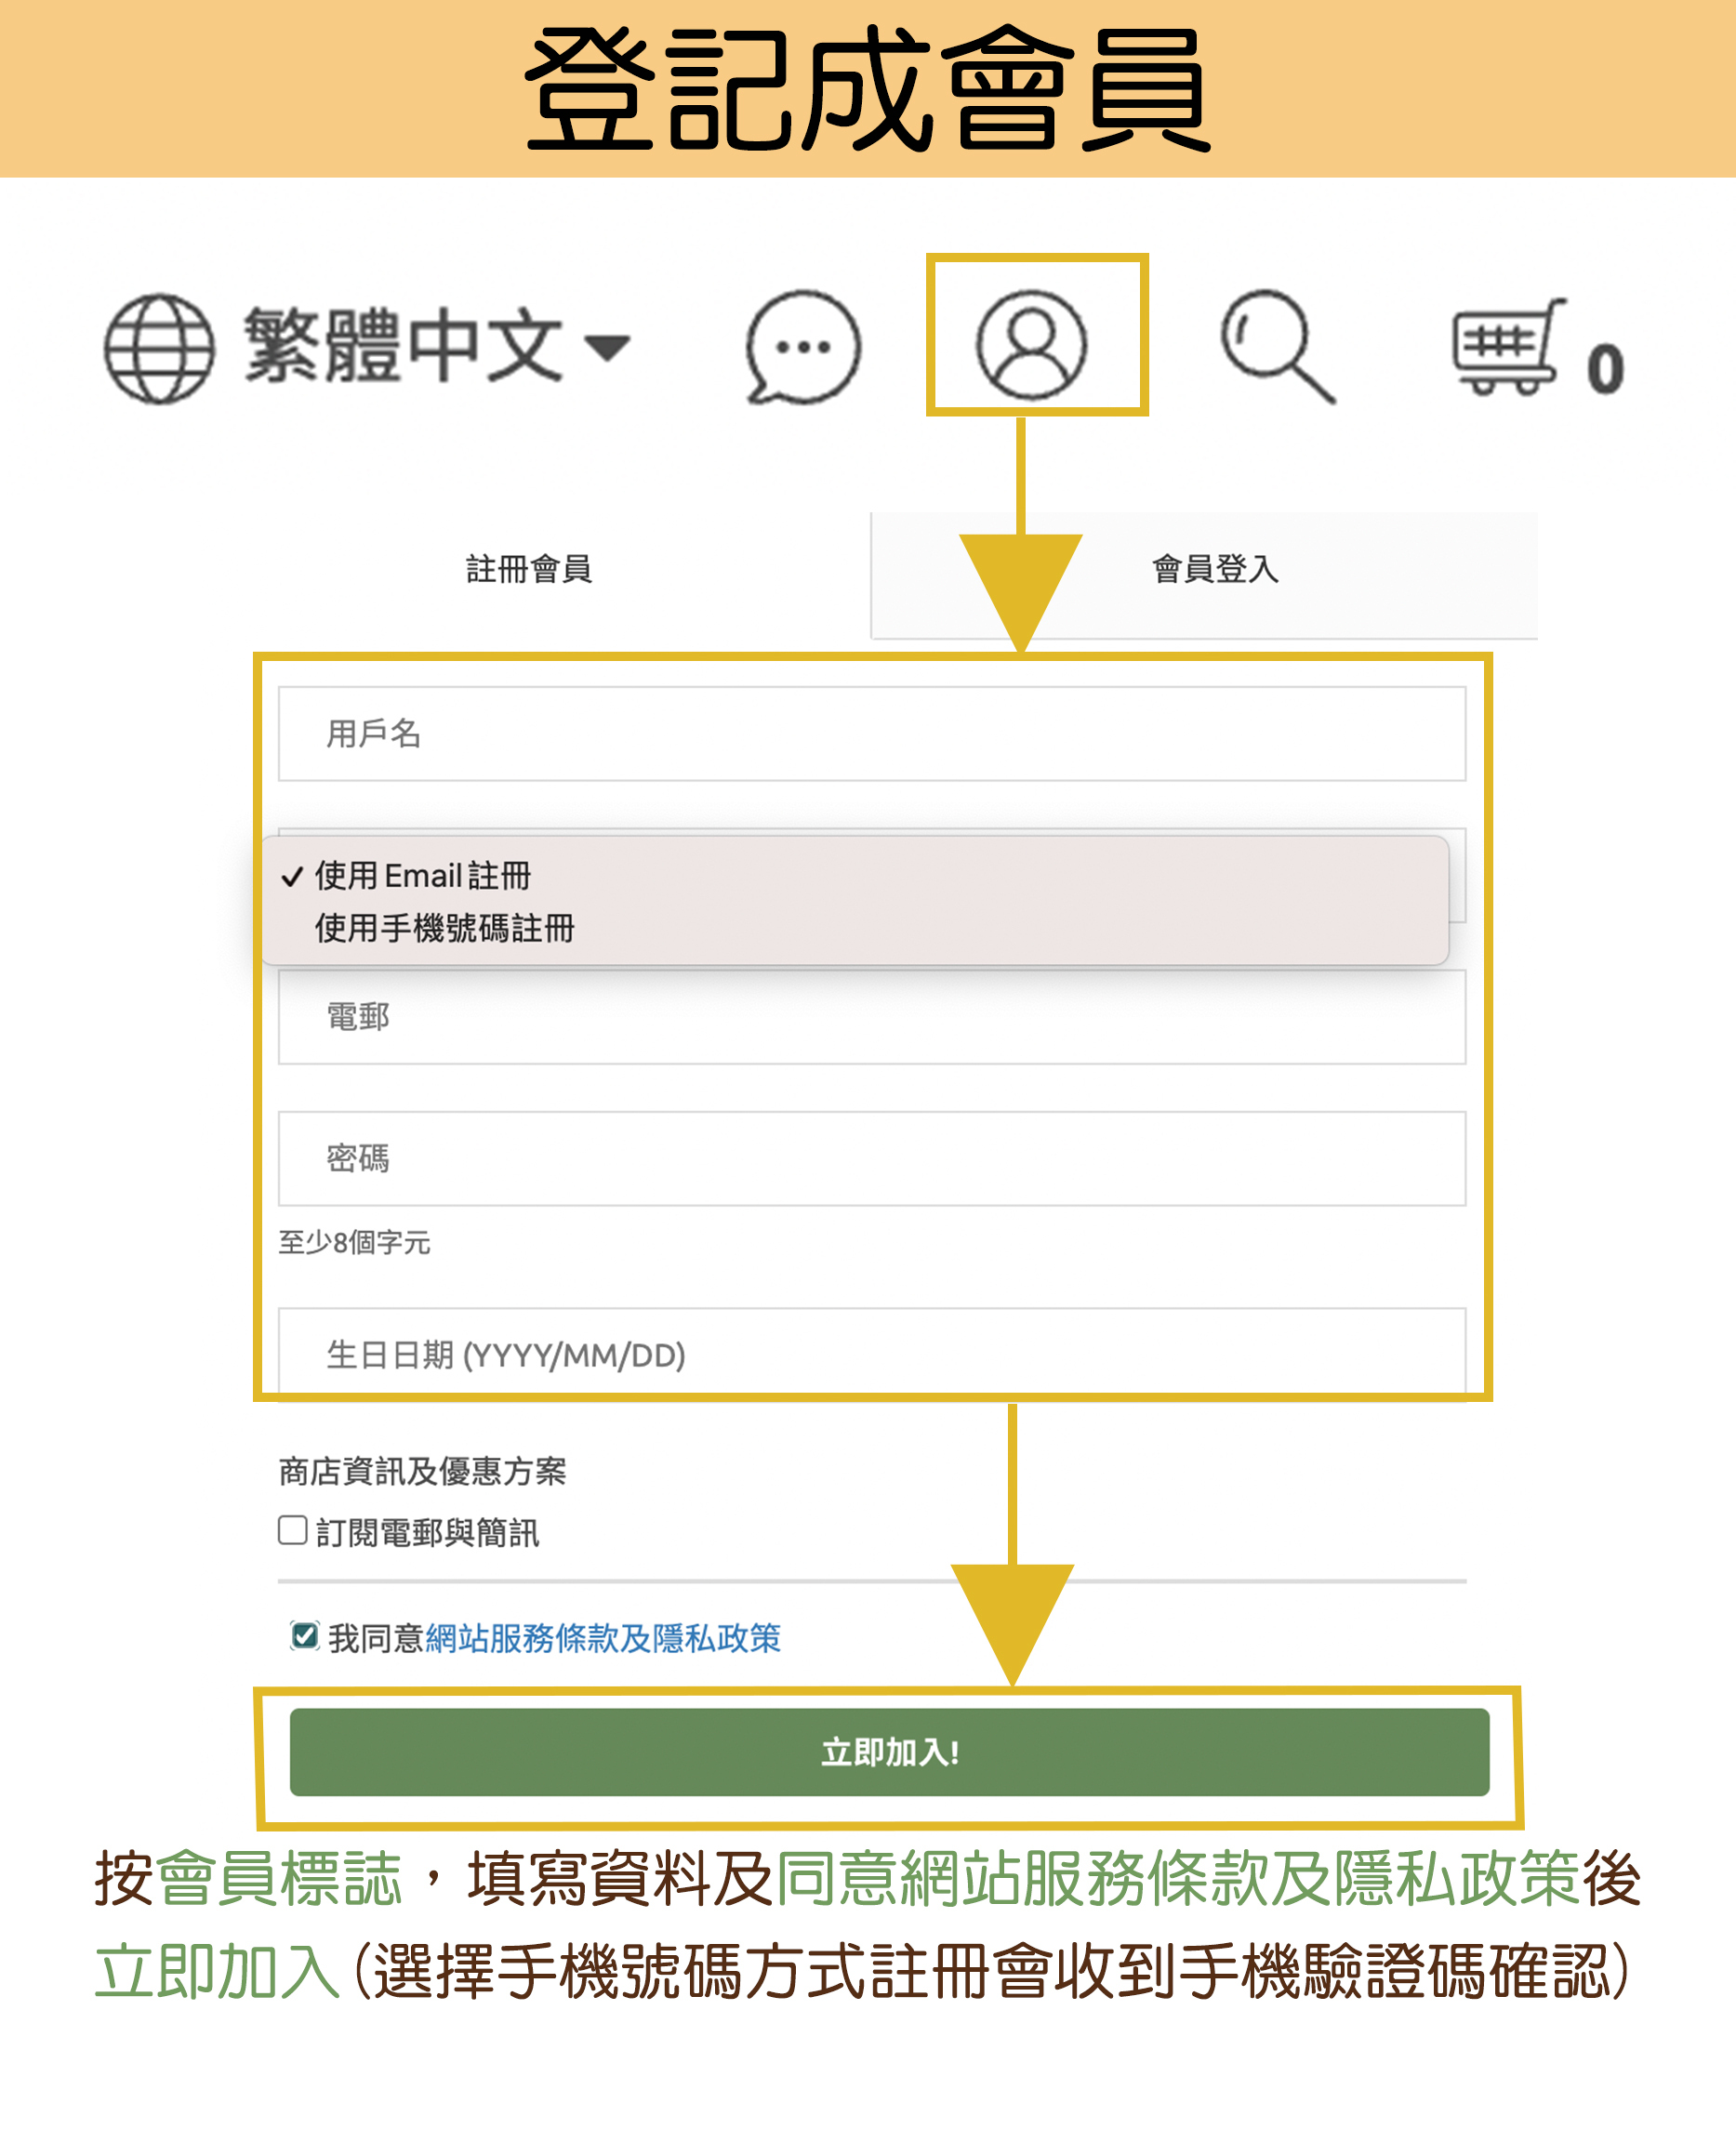
Task: Switch to the 會員登入 tab
Action: point(1215,570)
